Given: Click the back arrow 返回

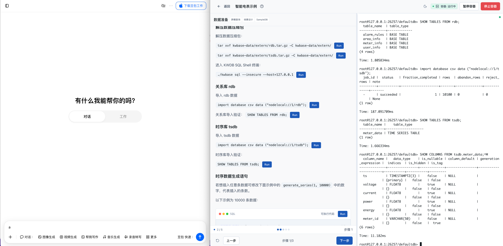Looking at the screenshot, I should point(223,6).
